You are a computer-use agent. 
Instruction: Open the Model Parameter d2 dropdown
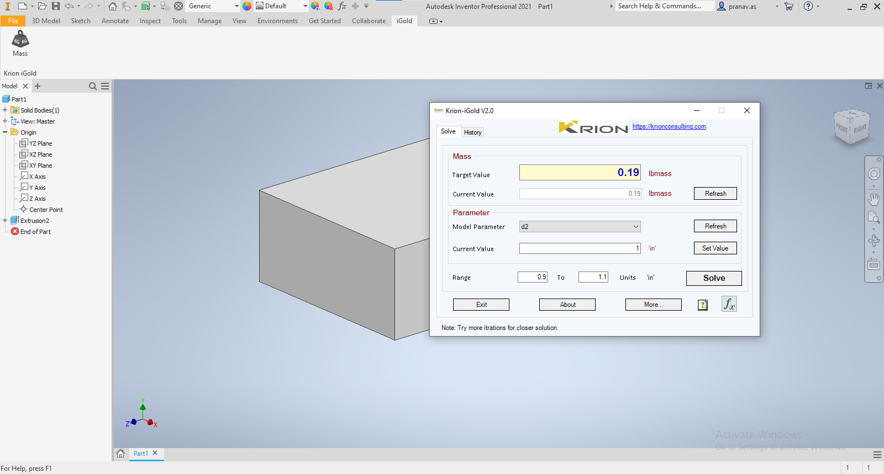click(x=580, y=227)
